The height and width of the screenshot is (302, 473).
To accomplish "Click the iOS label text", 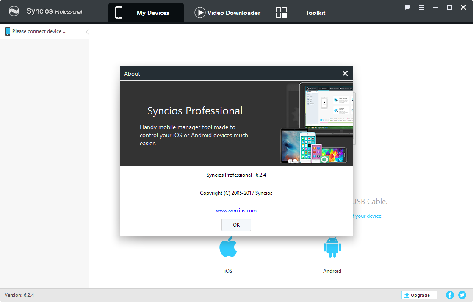I will (228, 271).
